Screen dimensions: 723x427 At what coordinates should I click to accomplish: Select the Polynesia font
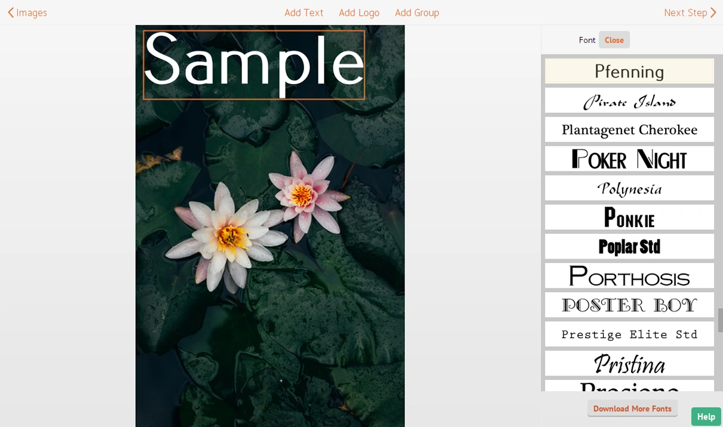click(x=629, y=188)
